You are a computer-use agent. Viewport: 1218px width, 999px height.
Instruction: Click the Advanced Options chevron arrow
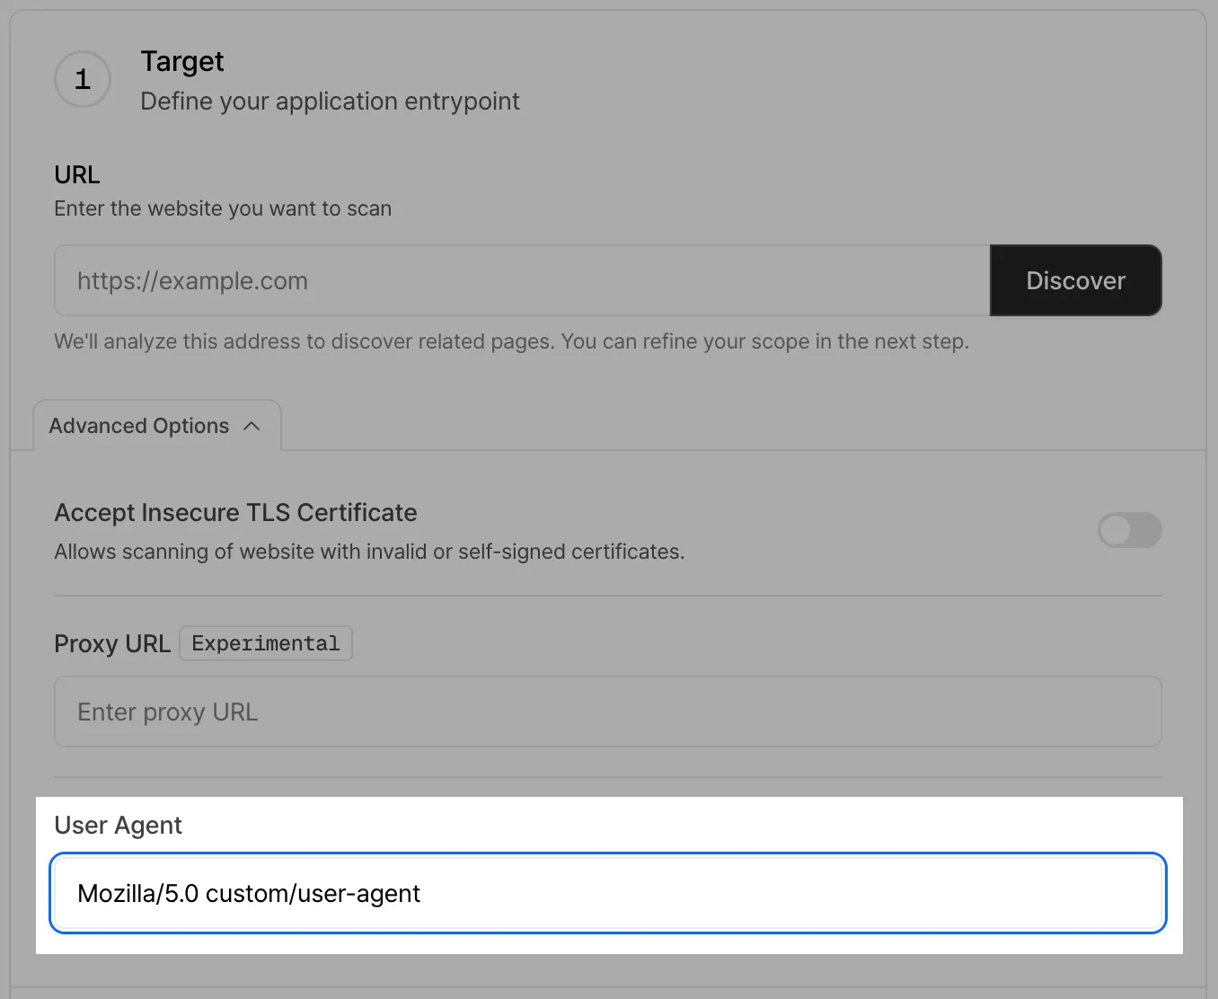pyautogui.click(x=252, y=426)
